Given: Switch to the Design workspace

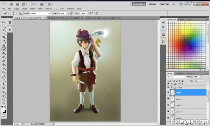Looking at the screenshot, I should (x=152, y=4).
